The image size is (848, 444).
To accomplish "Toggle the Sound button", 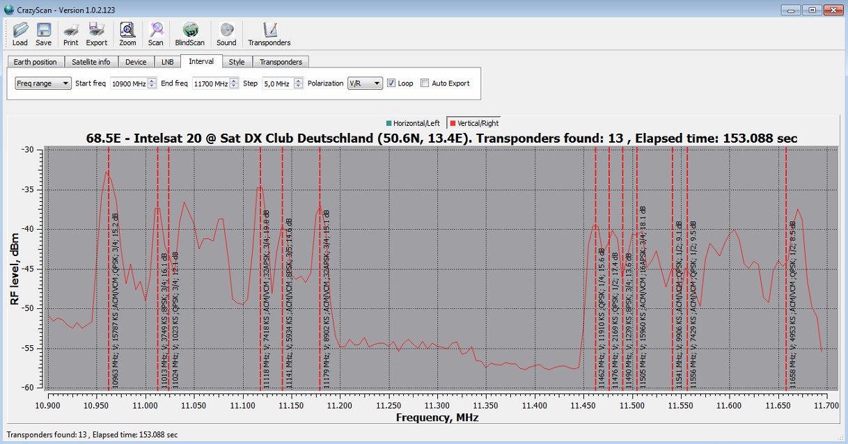I will pyautogui.click(x=226, y=33).
